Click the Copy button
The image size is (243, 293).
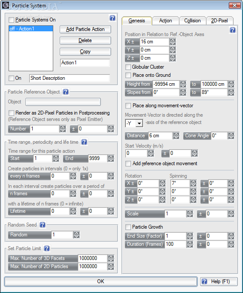pyautogui.click(x=85, y=52)
